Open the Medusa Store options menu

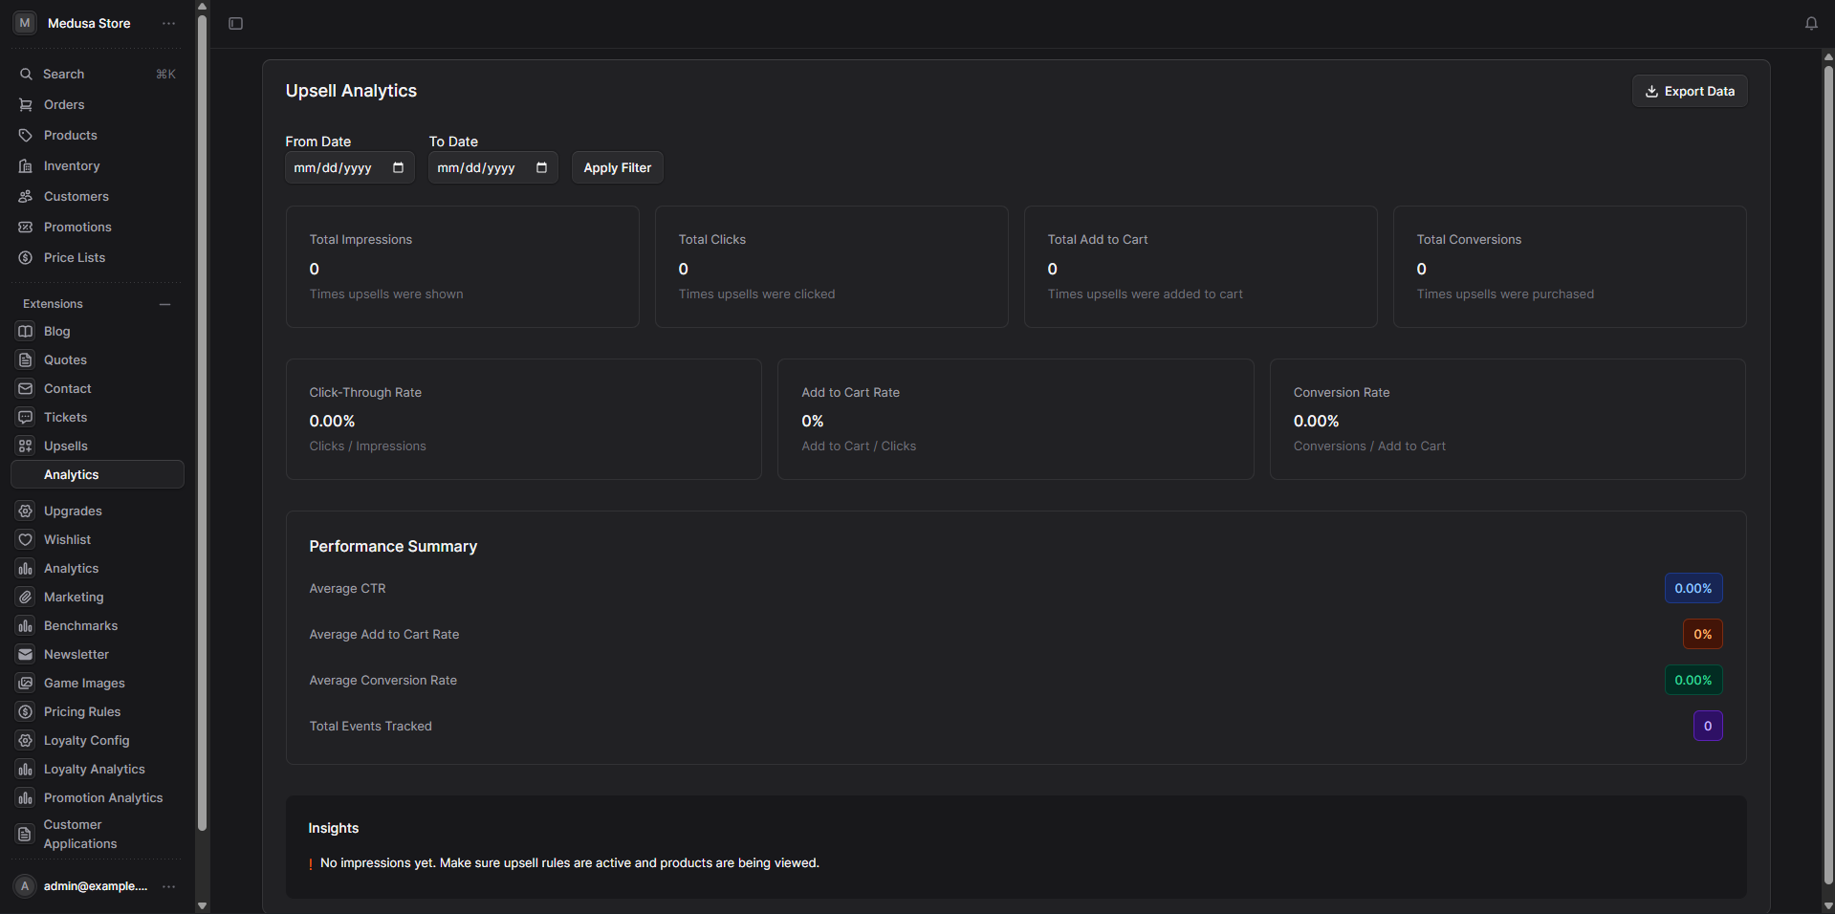tap(169, 23)
